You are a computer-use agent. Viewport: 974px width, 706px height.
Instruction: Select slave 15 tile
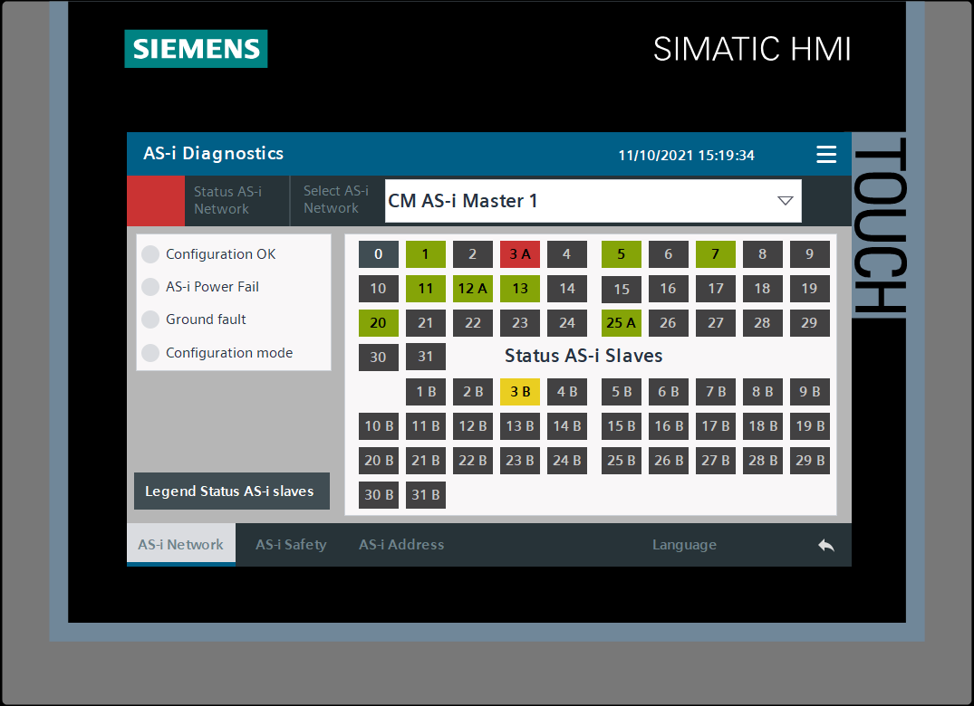[622, 289]
